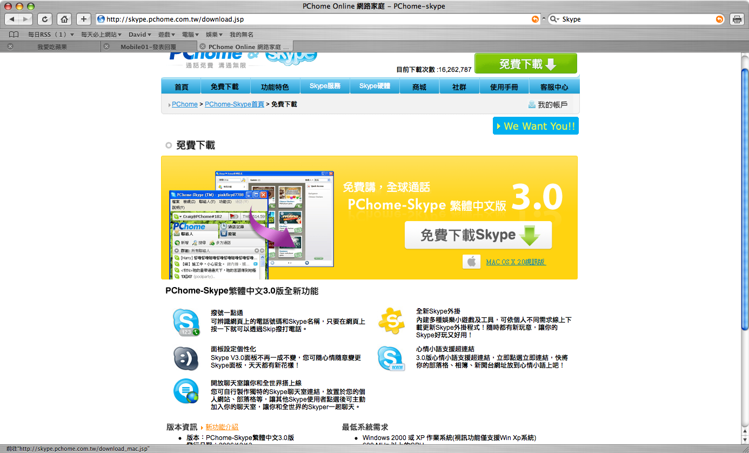Open the David bookmarks folder
Screen dimensions: 749x453
[x=141, y=34]
